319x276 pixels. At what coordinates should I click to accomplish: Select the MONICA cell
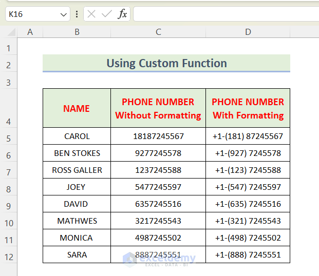tap(77, 238)
